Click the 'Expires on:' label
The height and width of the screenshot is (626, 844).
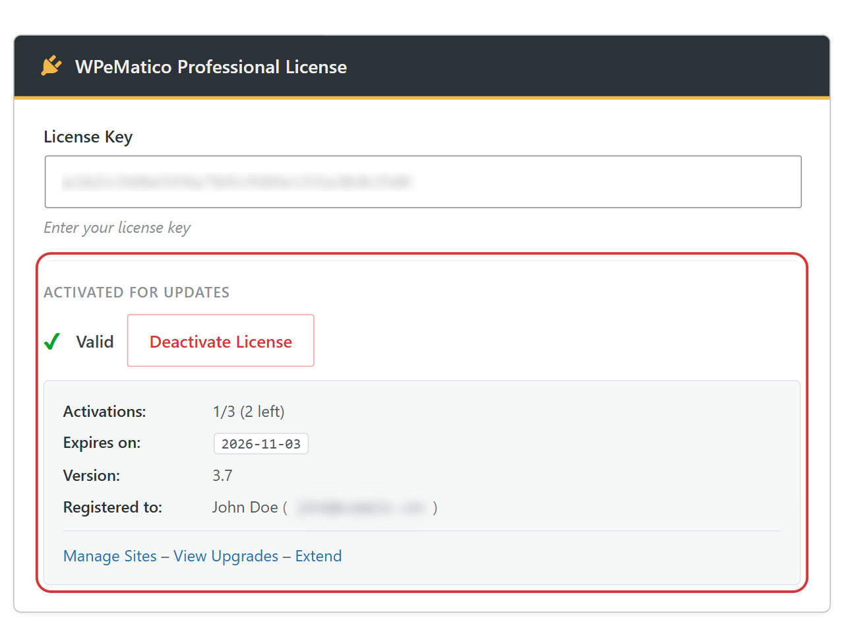pos(102,443)
